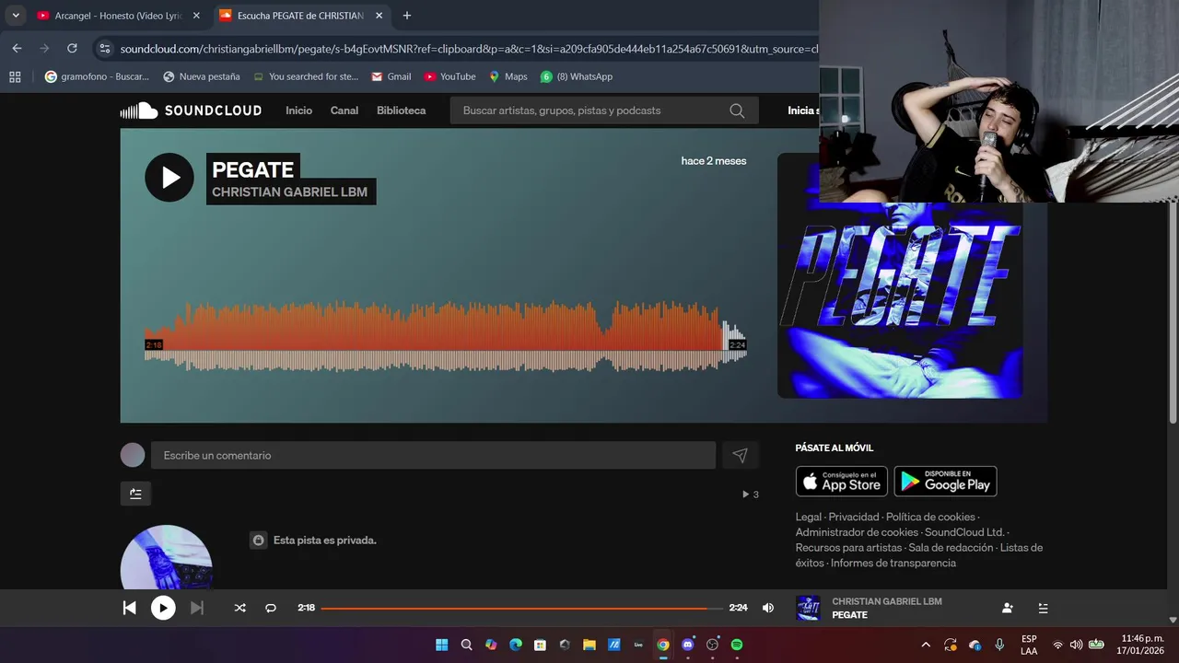
Task: Open the YouTube bookmark
Action: coord(449,76)
